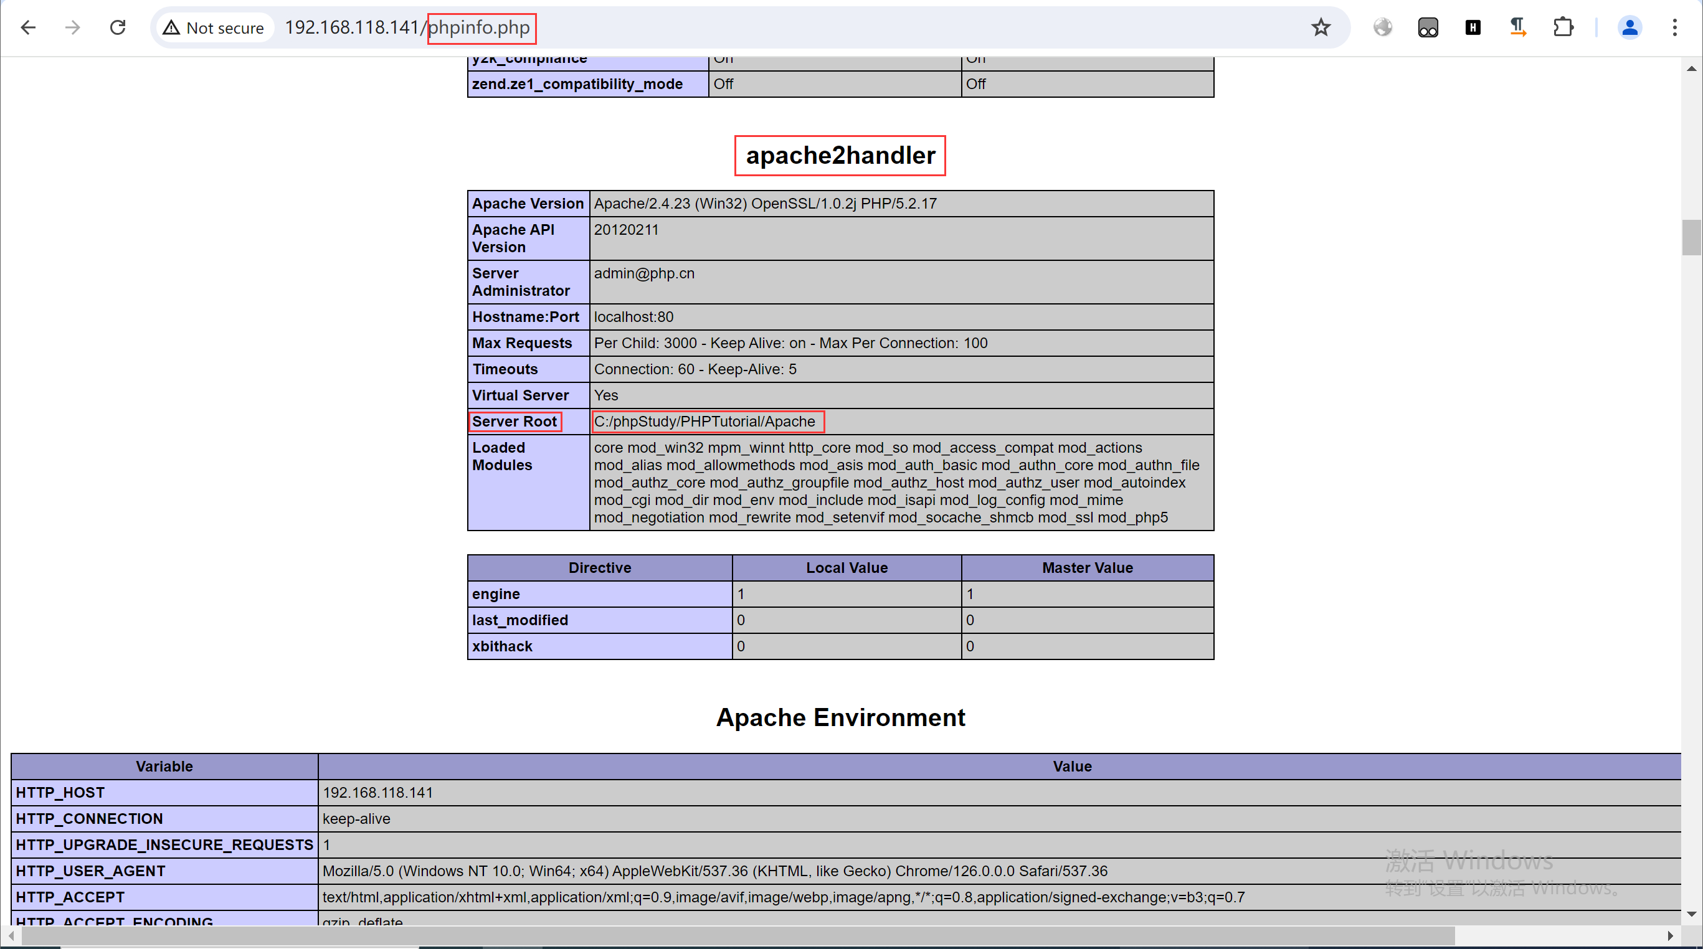The image size is (1703, 949).
Task: Click the Loaded Modules label
Action: 502,456
